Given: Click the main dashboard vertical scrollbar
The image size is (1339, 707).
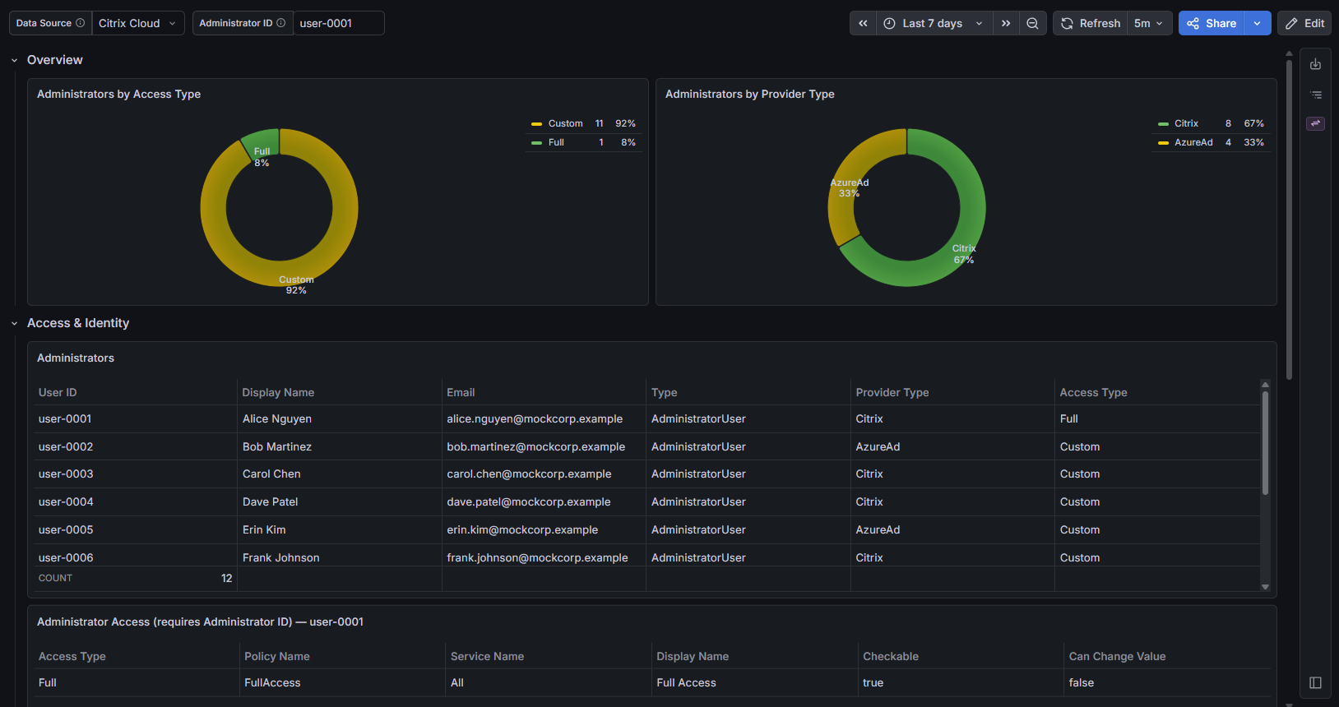Looking at the screenshot, I should pos(1289,219).
